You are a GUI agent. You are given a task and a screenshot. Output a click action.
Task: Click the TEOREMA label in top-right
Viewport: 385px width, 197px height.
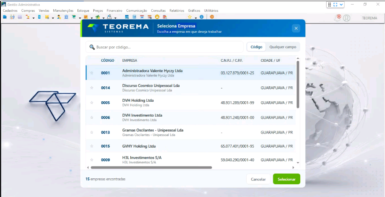coord(369,18)
